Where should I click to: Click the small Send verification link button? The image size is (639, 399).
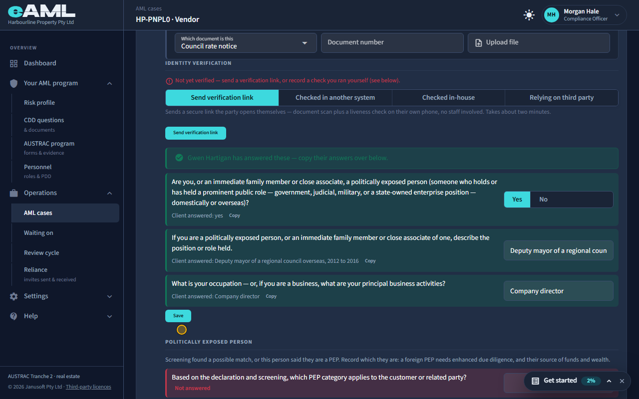point(196,133)
